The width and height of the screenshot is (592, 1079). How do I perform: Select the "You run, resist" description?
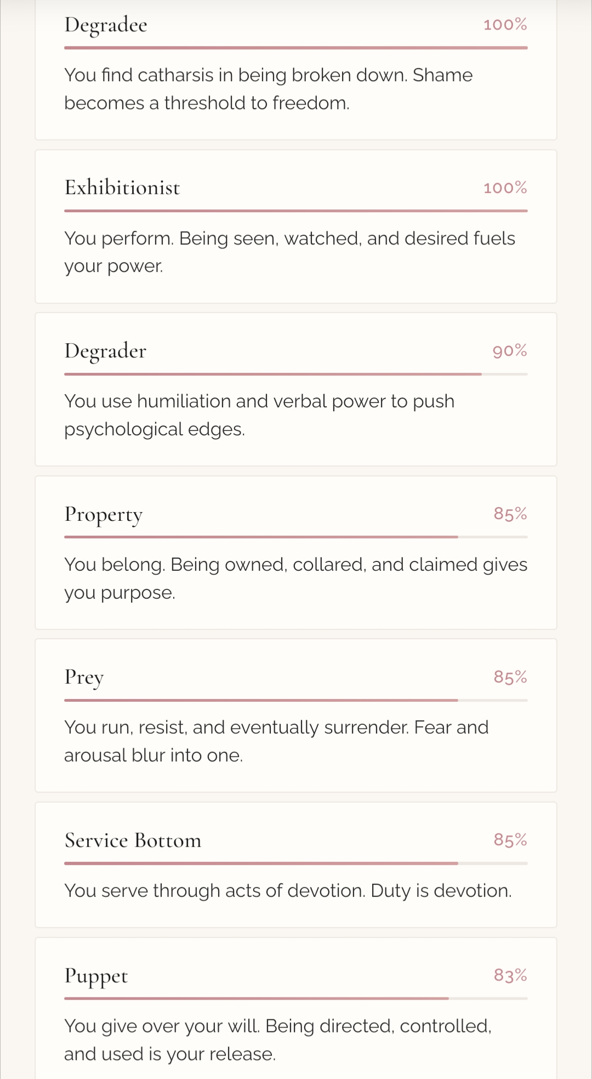(276, 741)
